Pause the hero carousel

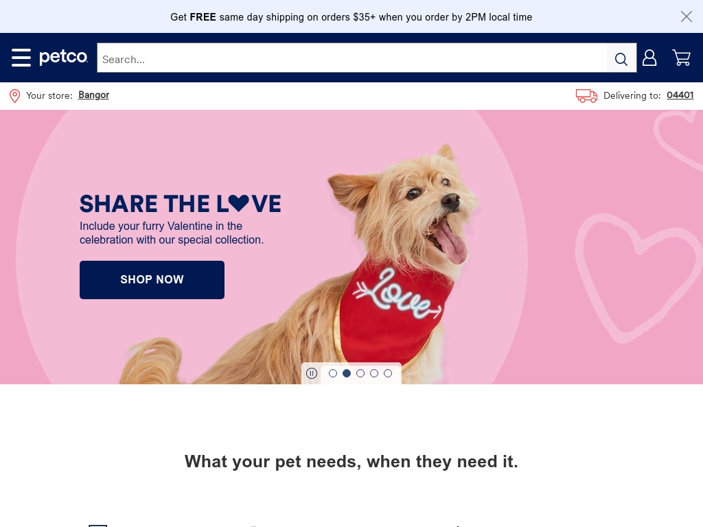click(312, 373)
